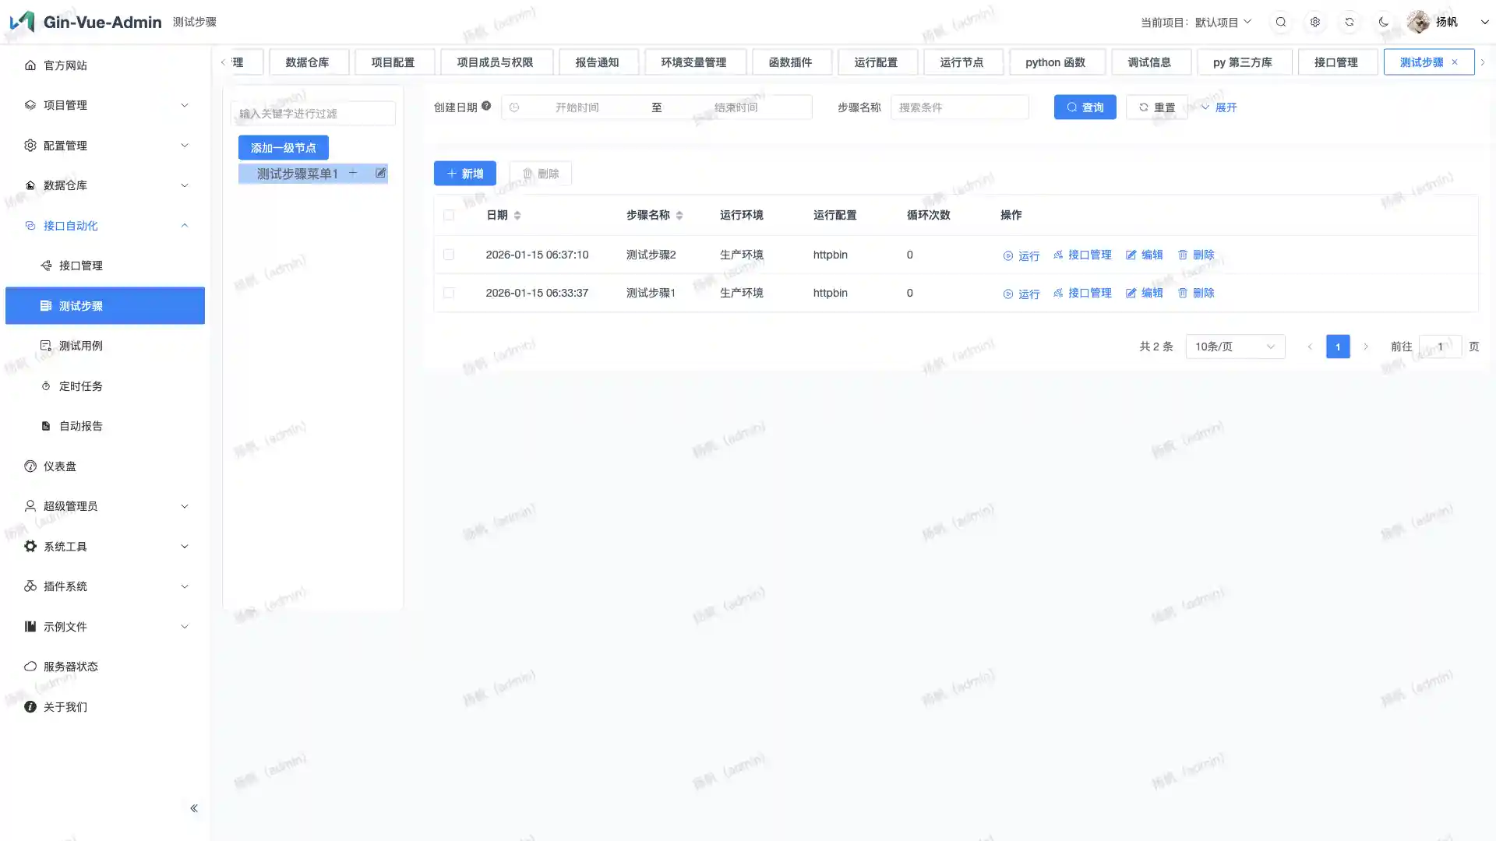Click the help icon beside 创建日期
The height and width of the screenshot is (841, 1496).
tap(486, 106)
